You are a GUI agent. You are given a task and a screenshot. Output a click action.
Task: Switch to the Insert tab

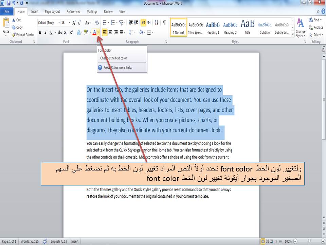click(35, 12)
